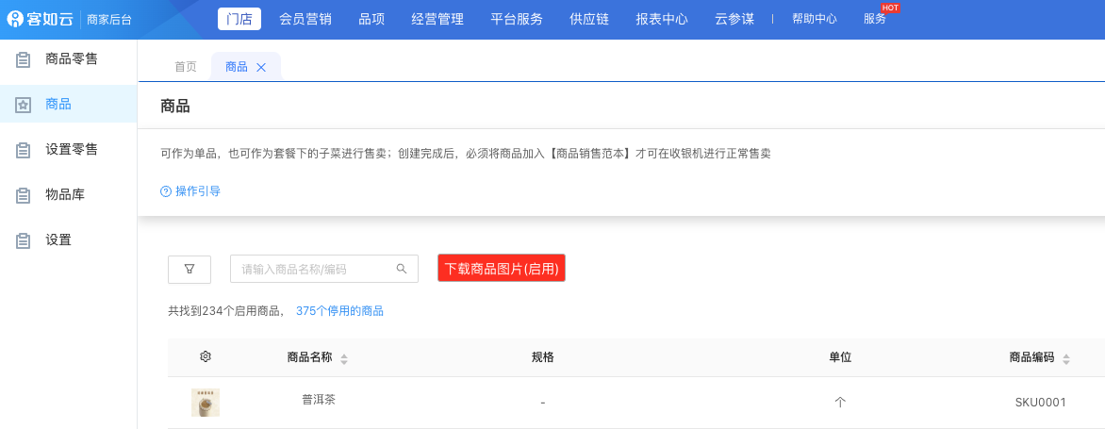
Task: Click the magnifier search icon
Action: [402, 269]
